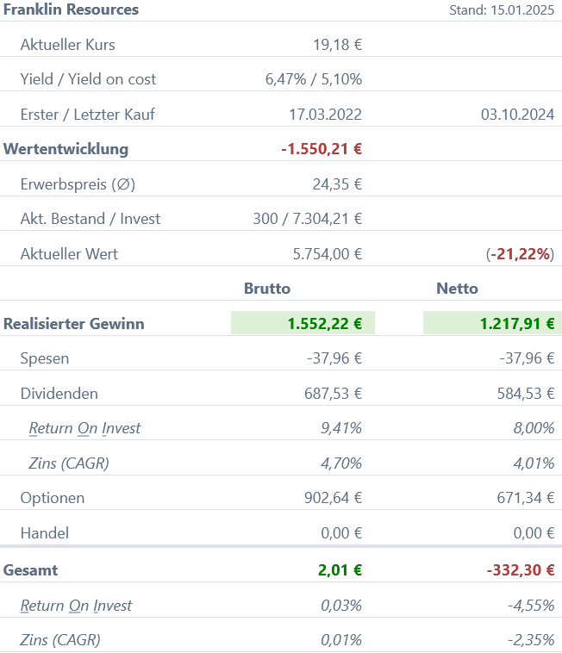Click the current price 19,18 €
Image resolution: width=562 pixels, height=653 pixels.
coord(337,45)
